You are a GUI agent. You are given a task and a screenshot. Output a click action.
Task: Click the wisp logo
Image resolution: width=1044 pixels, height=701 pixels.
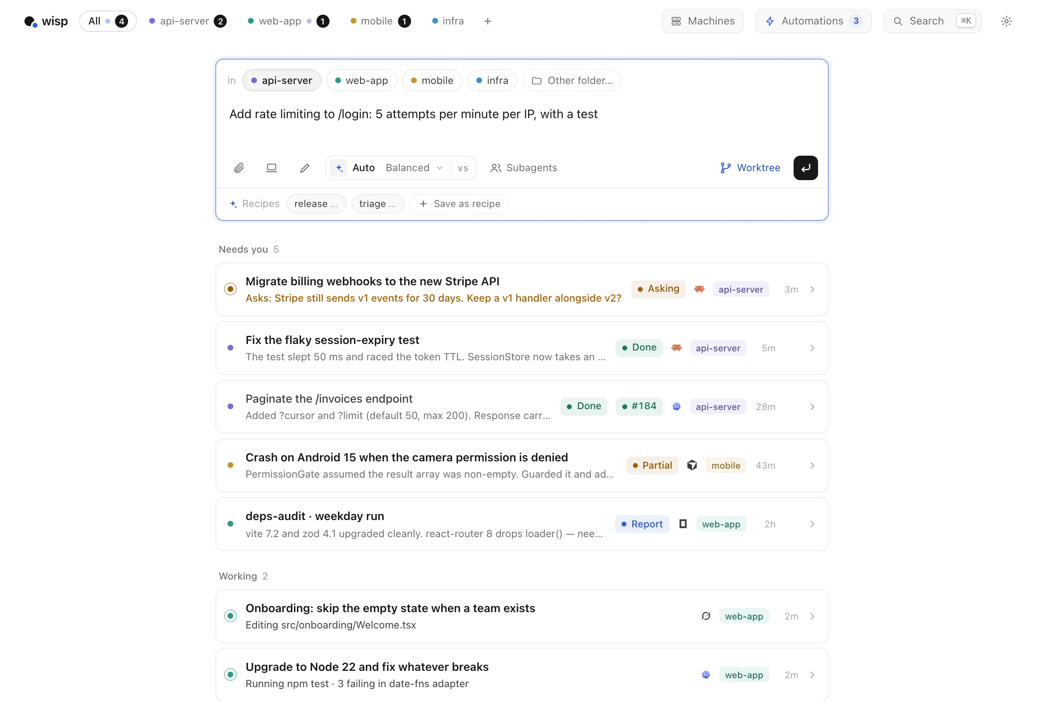46,21
